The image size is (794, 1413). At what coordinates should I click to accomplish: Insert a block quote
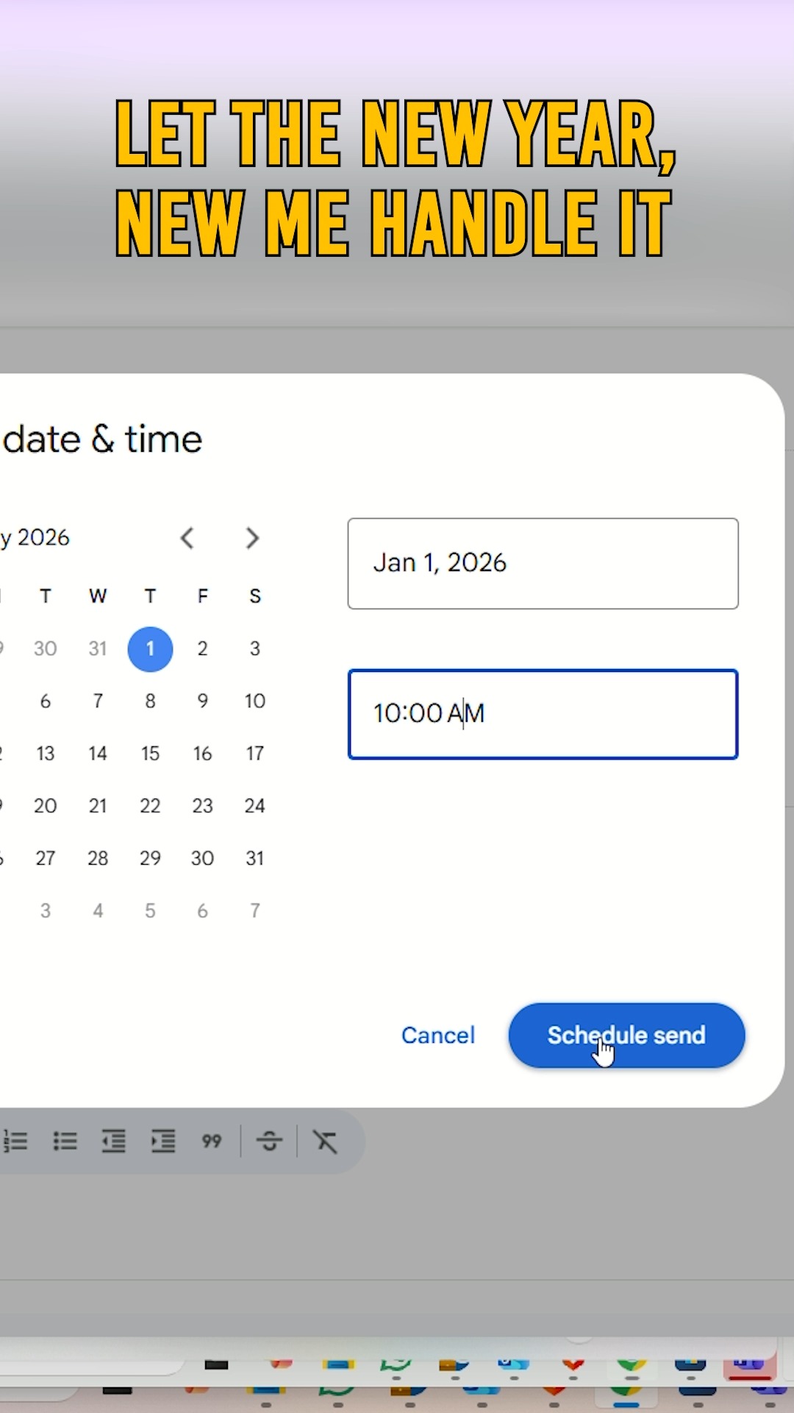[212, 1141]
